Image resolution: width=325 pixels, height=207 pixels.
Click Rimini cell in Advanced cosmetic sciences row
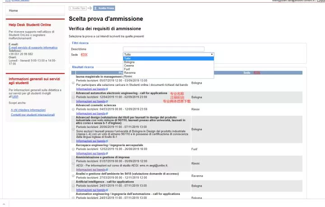click(x=195, y=109)
